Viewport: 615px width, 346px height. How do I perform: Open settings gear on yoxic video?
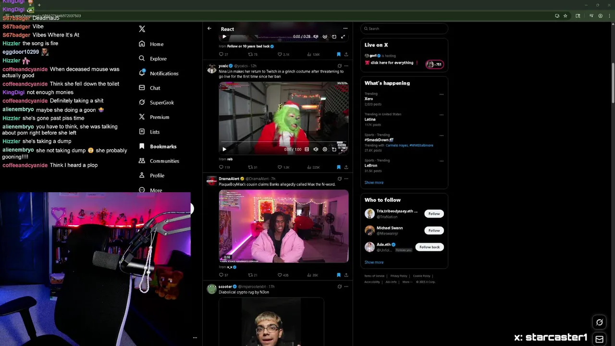(325, 149)
